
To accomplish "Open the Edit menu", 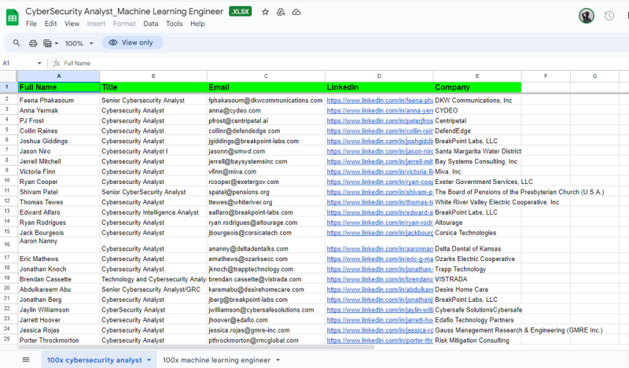I will click(50, 24).
